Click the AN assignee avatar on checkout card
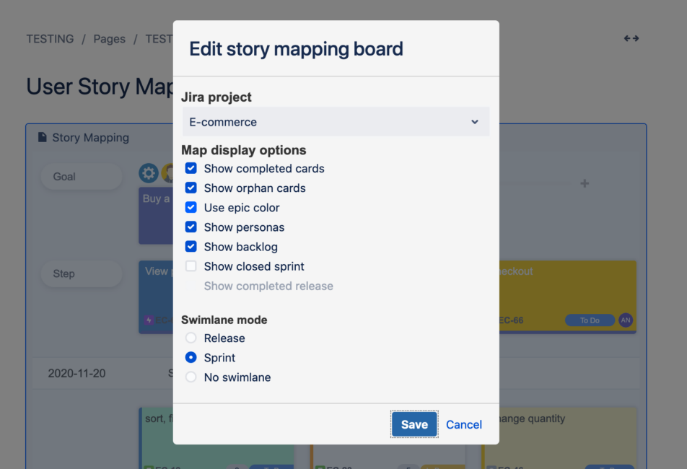This screenshot has width=687, height=469. pyautogui.click(x=626, y=320)
